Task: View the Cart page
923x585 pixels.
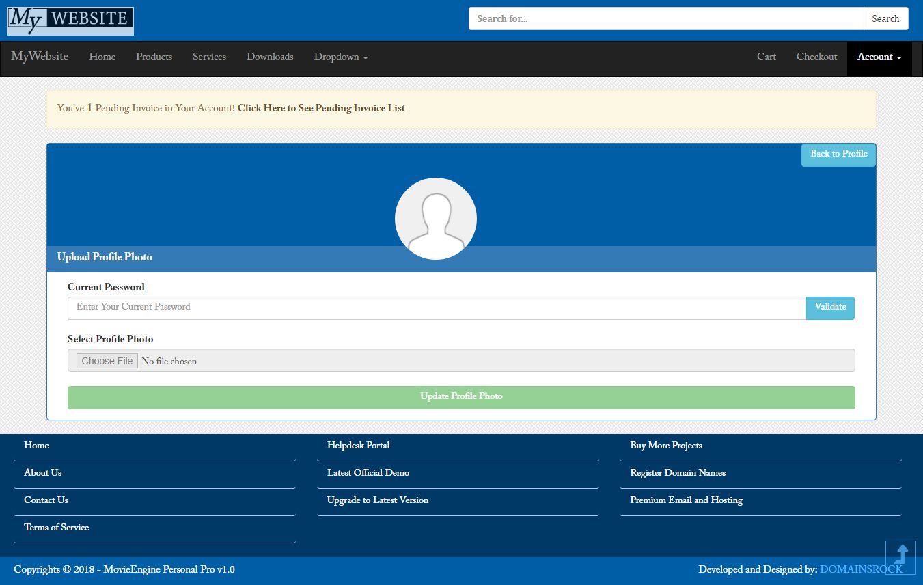Action: point(766,57)
